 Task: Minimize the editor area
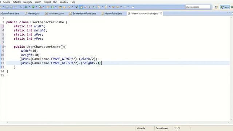point(228,13)
